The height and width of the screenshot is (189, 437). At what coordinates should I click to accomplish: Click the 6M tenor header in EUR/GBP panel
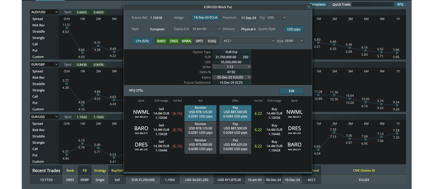tap(366, 71)
